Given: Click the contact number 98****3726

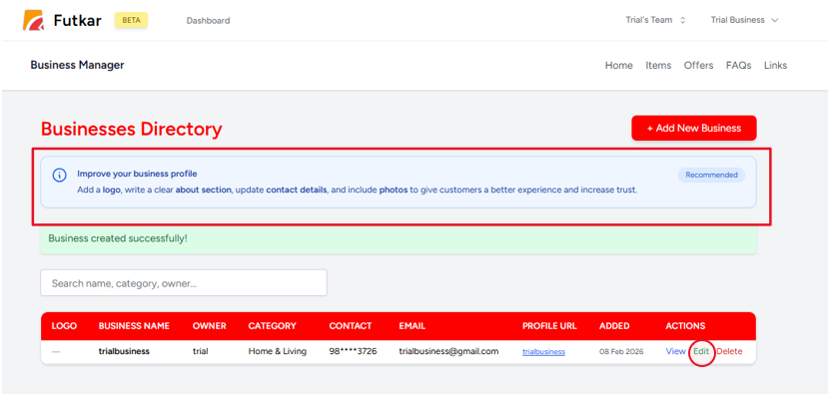Looking at the screenshot, I should [x=353, y=351].
